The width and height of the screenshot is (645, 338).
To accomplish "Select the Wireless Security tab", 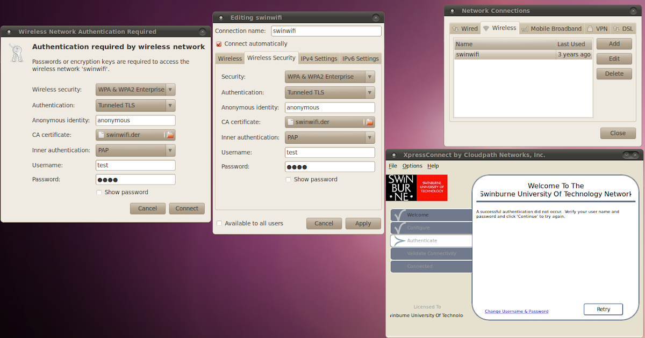I will click(271, 57).
